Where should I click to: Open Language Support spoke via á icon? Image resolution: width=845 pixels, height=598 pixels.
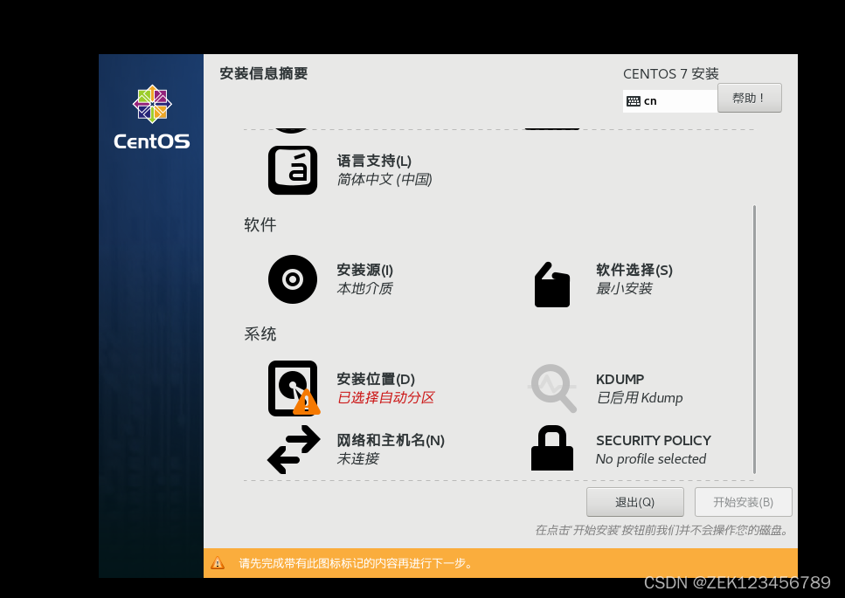pos(293,170)
